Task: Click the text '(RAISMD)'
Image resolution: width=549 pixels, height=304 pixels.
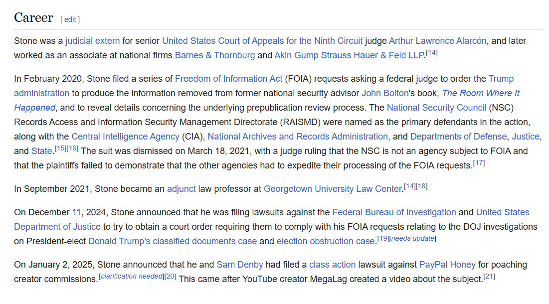Action: point(300,122)
